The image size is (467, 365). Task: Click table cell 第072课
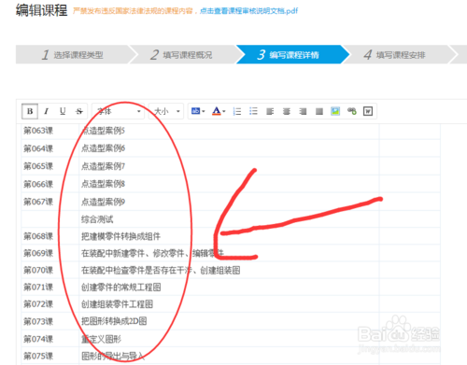(38, 304)
